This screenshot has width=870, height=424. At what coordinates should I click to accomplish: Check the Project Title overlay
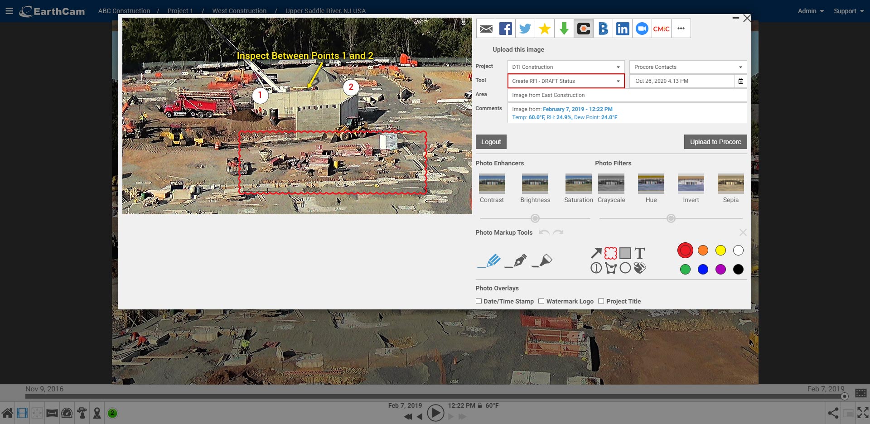(x=601, y=301)
